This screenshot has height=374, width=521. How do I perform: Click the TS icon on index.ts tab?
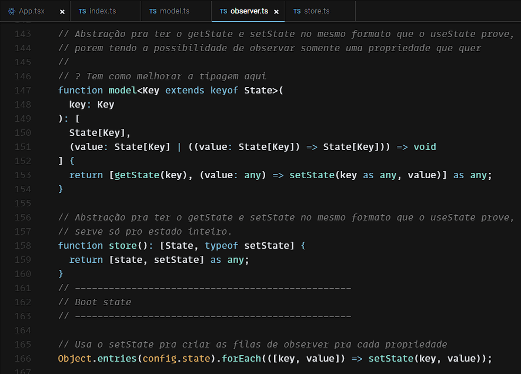pyautogui.click(x=82, y=11)
